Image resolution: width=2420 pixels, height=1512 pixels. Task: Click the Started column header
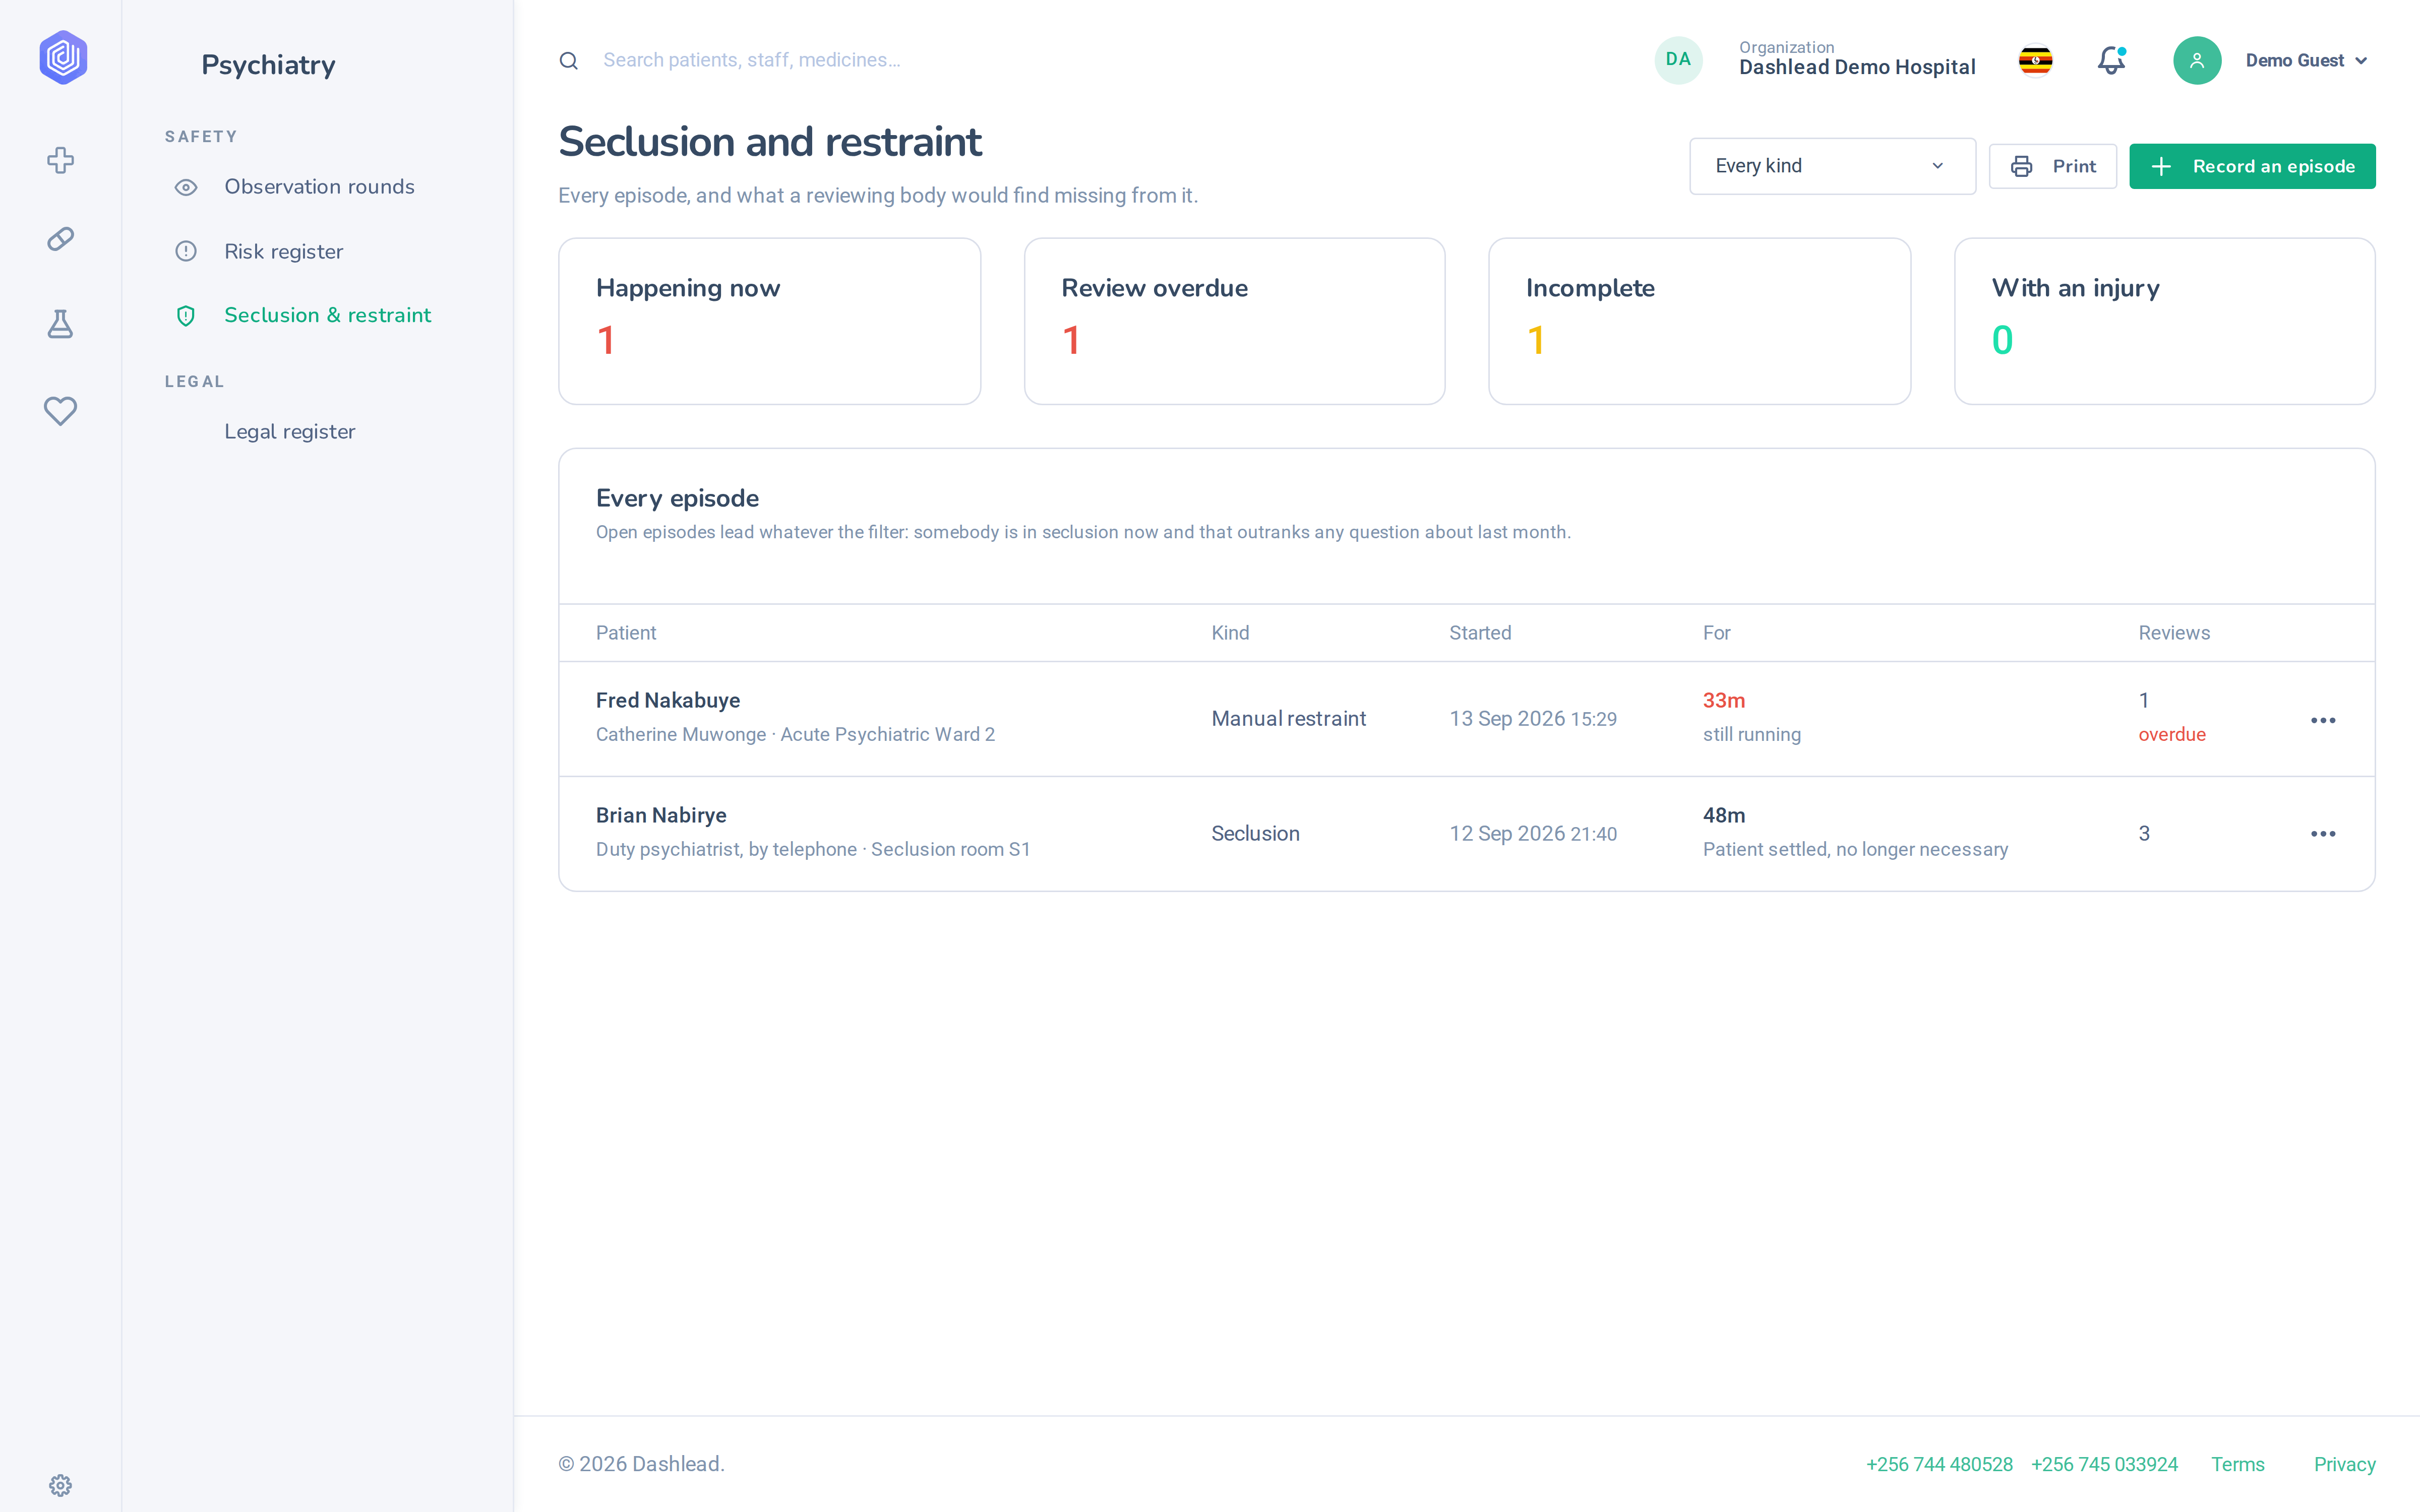(x=1480, y=633)
